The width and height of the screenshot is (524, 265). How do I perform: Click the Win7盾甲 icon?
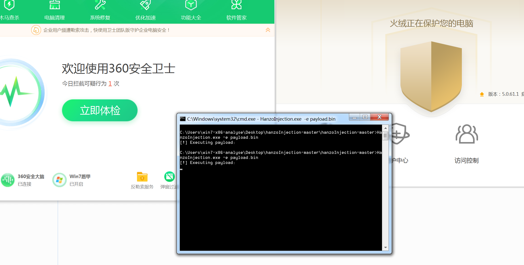click(x=59, y=180)
